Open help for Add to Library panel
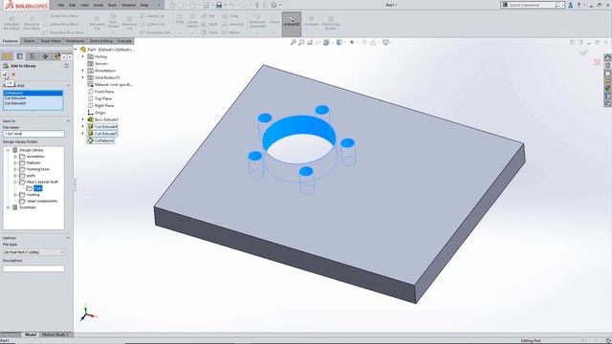The width and height of the screenshot is (612, 344). coord(66,66)
